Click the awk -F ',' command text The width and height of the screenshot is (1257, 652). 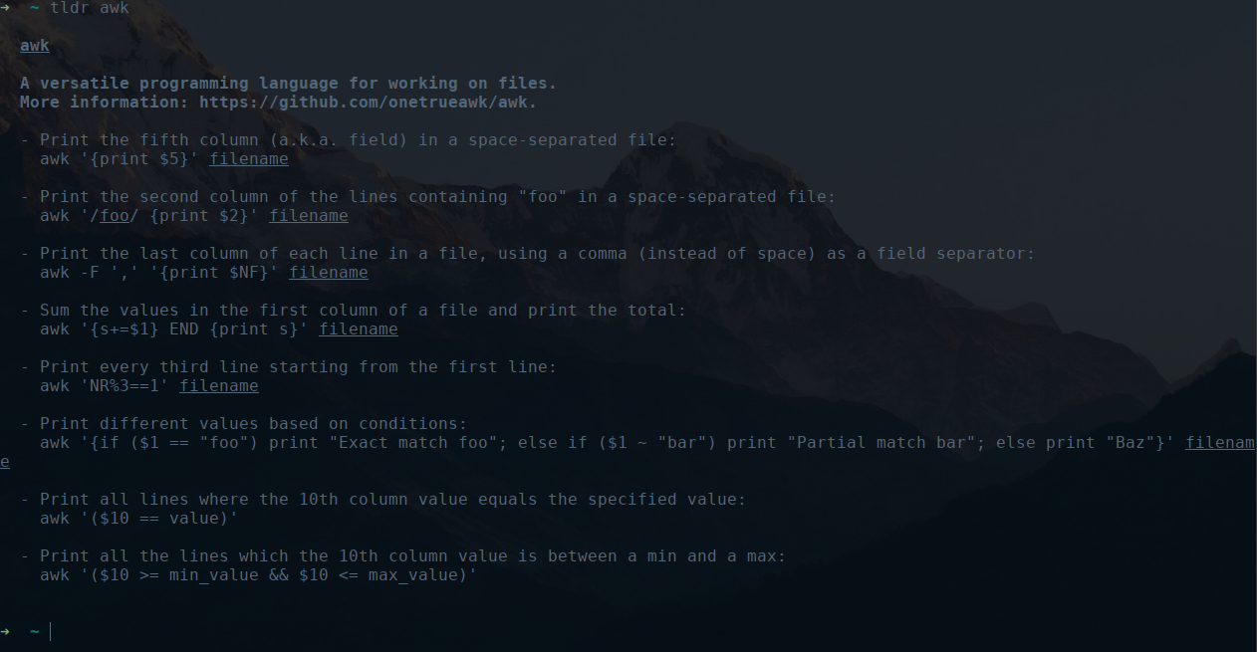(x=204, y=273)
